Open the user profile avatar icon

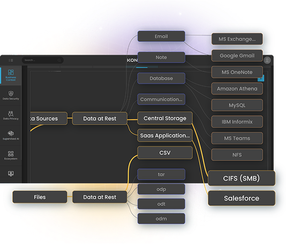pyautogui.click(x=267, y=60)
